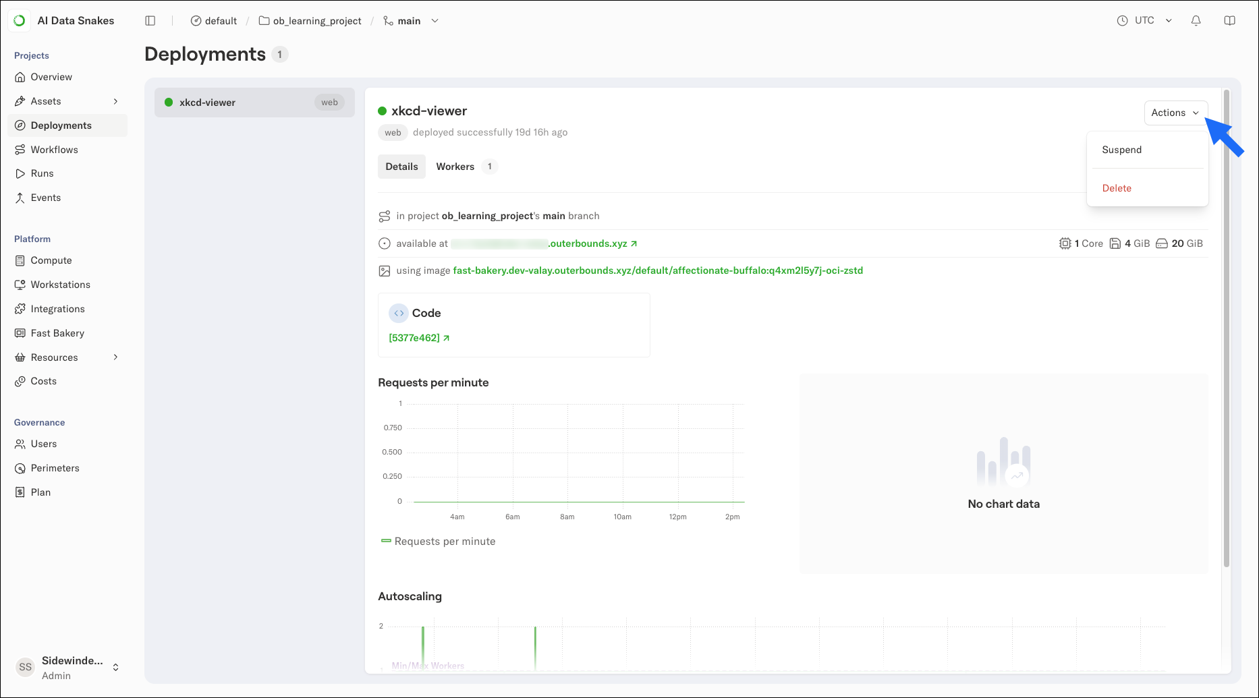
Task: Click the Workstations icon
Action: pyautogui.click(x=20, y=285)
